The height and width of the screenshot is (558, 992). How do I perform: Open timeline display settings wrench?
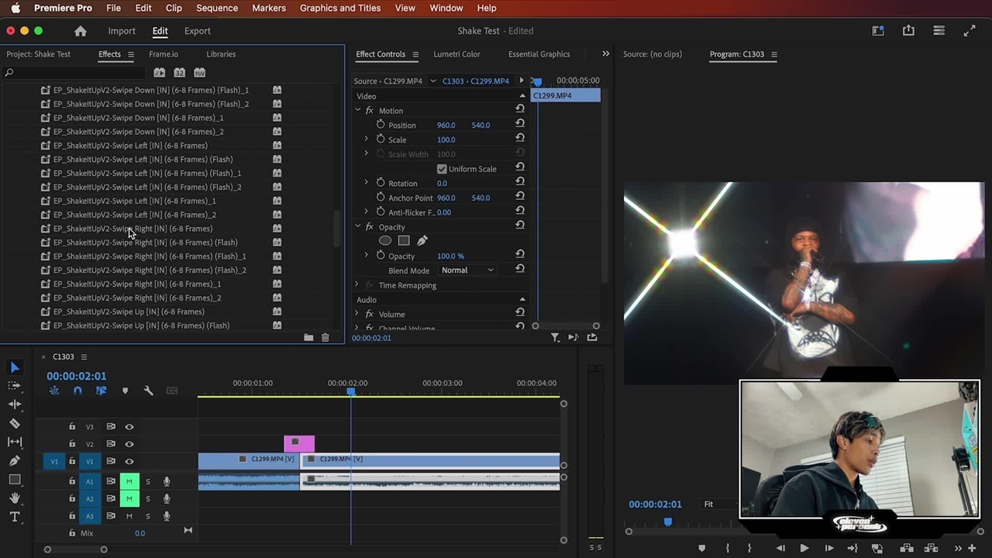tap(148, 391)
